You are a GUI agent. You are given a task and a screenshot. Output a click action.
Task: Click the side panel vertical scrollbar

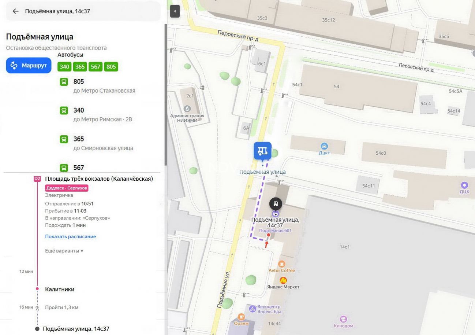165,95
